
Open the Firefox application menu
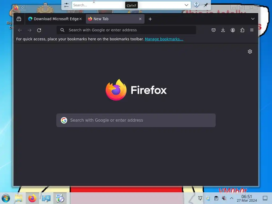click(252, 30)
